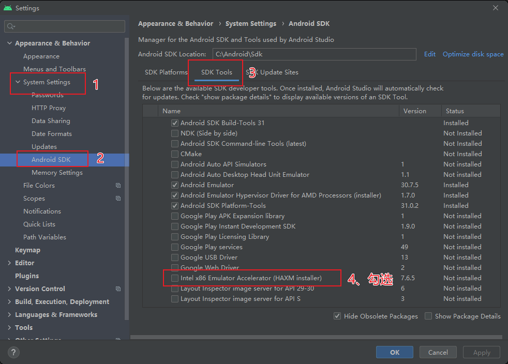Uncheck Android Emulator checkbox
This screenshot has width=508, height=364.
click(x=175, y=185)
